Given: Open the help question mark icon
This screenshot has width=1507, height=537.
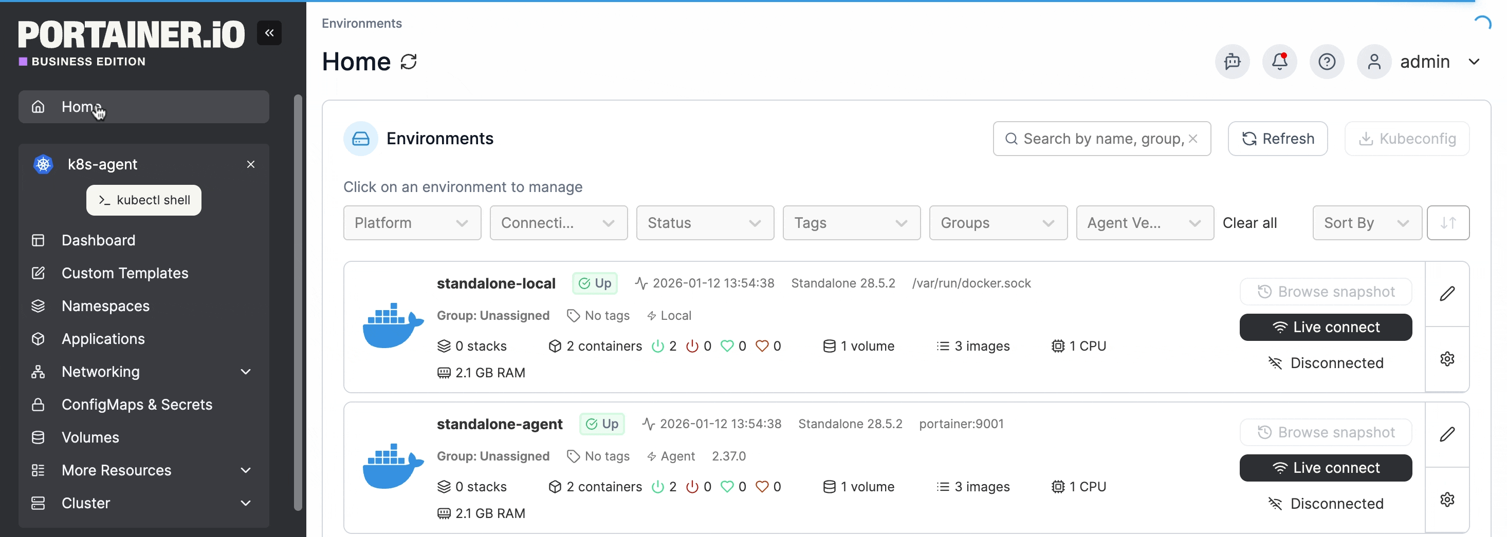Looking at the screenshot, I should pos(1326,62).
